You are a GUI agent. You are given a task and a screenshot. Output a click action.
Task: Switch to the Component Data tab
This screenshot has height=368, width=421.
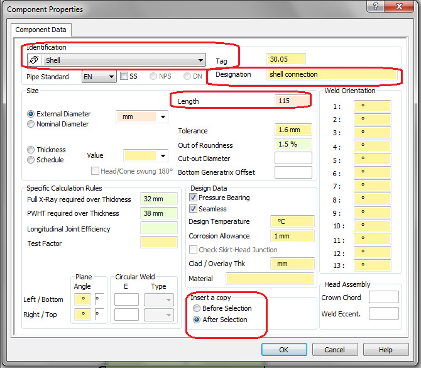tap(41, 30)
